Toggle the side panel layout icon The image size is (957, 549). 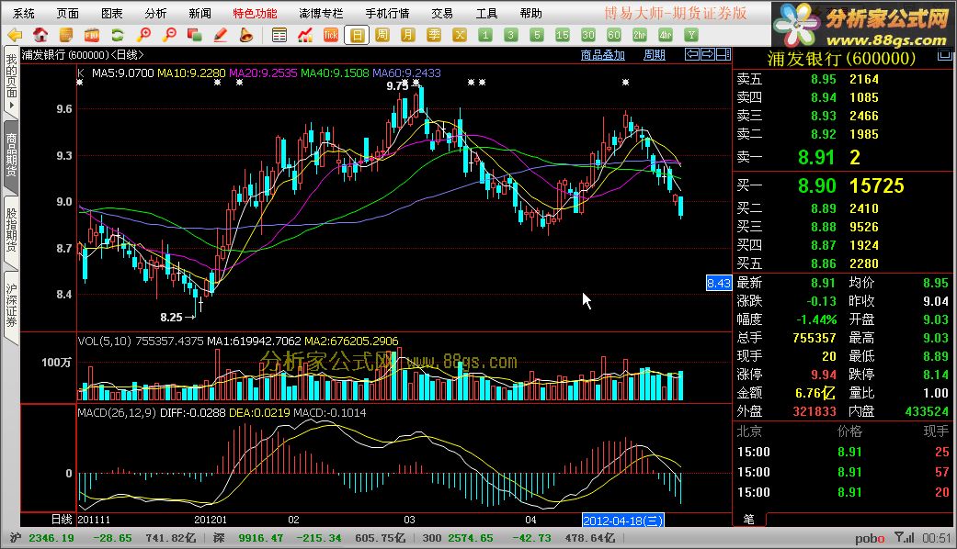[723, 54]
